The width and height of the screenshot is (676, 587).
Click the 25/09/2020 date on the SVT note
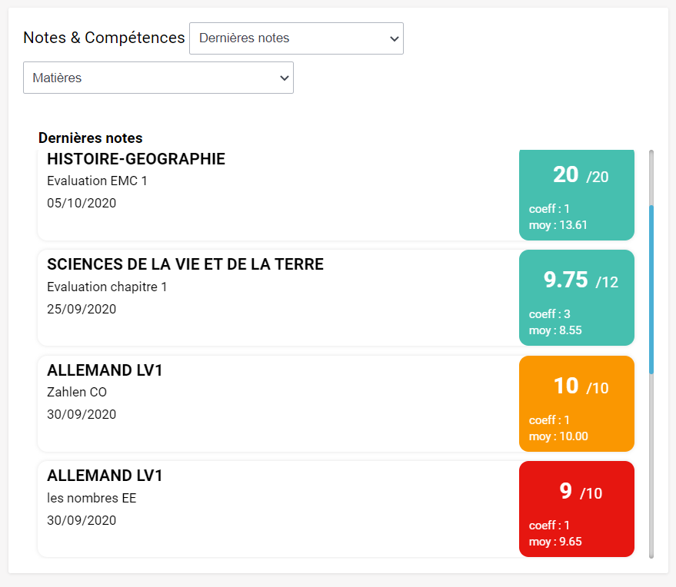click(82, 310)
